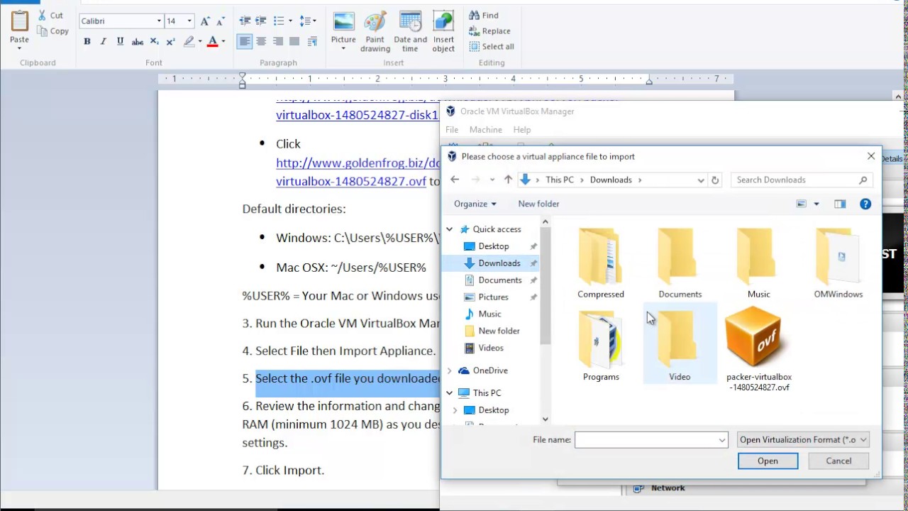908x511 pixels.
Task: Click Find in Editing group
Action: [484, 15]
